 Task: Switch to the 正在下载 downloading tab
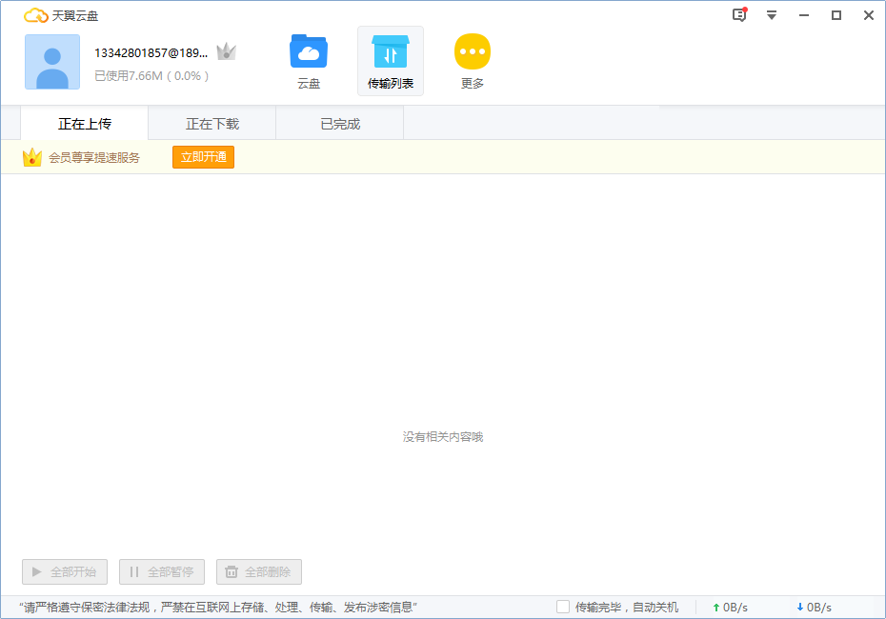tap(211, 123)
